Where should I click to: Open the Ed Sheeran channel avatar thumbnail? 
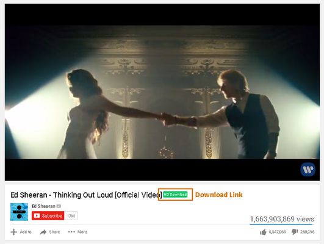coord(19,212)
